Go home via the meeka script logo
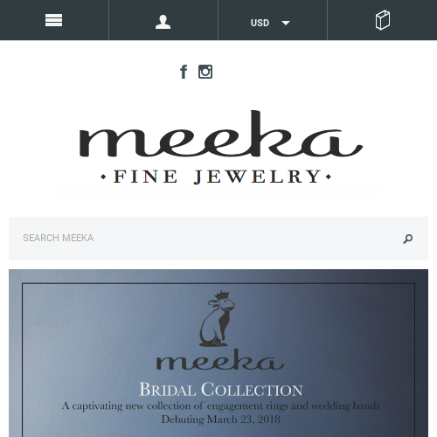This screenshot has width=437, height=437. (221, 134)
